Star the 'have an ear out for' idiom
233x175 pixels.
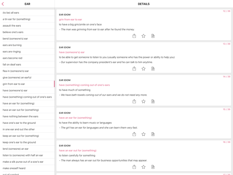coord(144,167)
